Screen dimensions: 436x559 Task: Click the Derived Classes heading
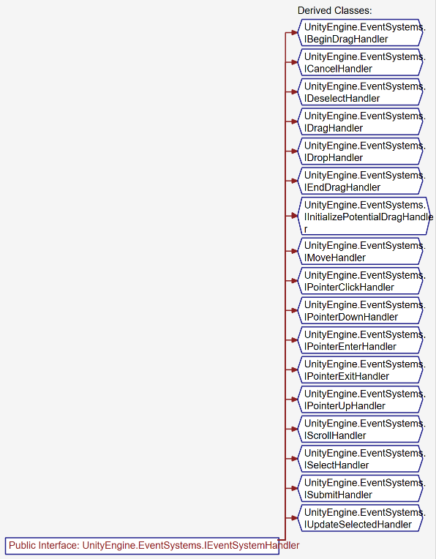coord(334,11)
